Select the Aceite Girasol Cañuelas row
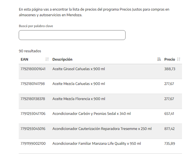Image resolution: width=196 pixels, height=154 pixels. point(79,69)
